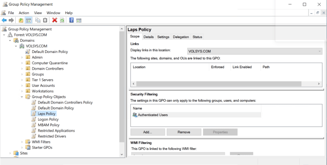Click the Add... button under Security Filtering

[148, 132]
